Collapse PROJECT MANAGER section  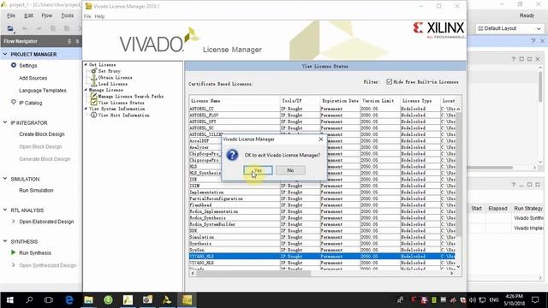point(5,54)
